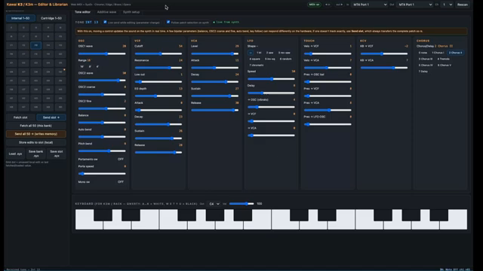
Task: Open the MIDI In port dropdown
Action: pyautogui.click(x=370, y=5)
